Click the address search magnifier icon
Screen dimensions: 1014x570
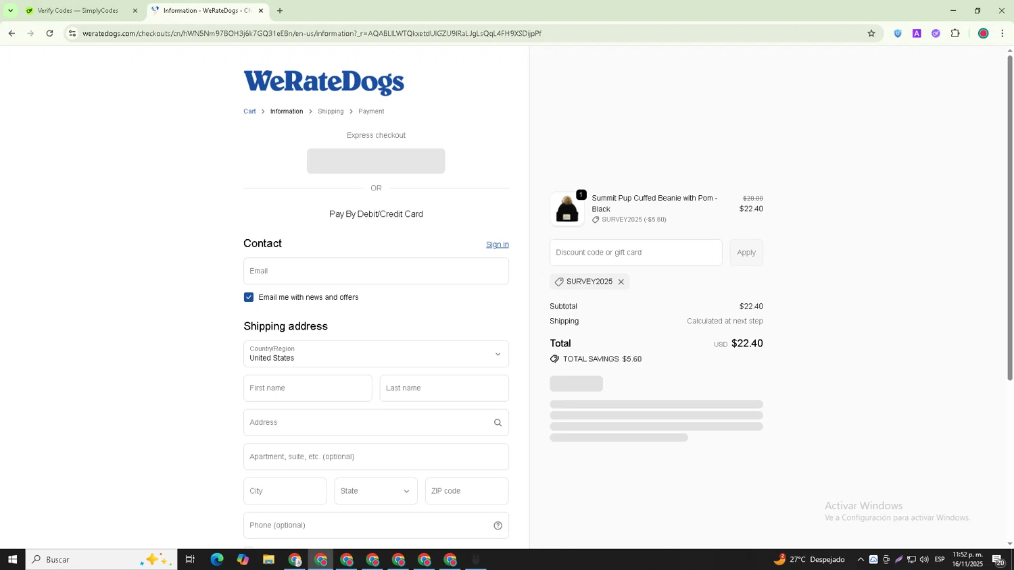coord(498,423)
